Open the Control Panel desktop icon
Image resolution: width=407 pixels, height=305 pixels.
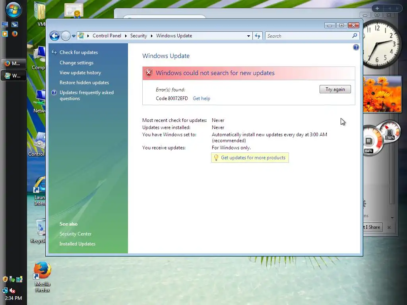point(37,144)
